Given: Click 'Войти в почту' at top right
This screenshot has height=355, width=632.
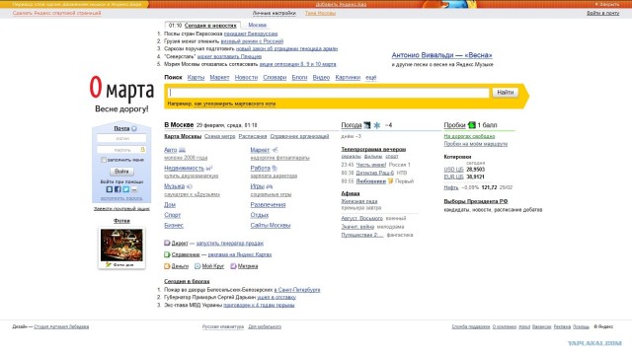Looking at the screenshot, I should click(x=603, y=13).
